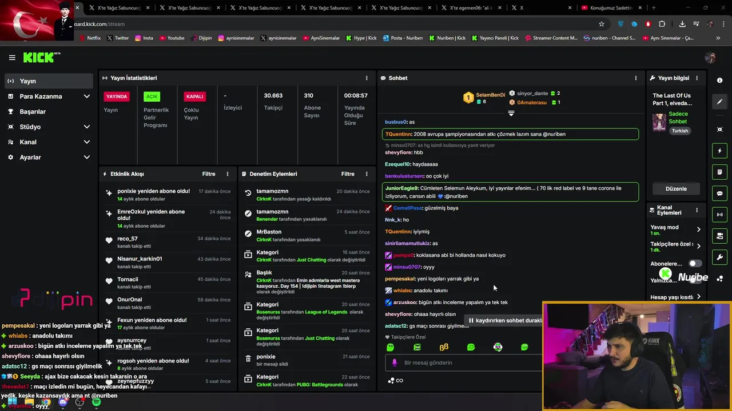Collapse the chat leaderboard arrow
This screenshot has height=411, width=732.
[511, 113]
